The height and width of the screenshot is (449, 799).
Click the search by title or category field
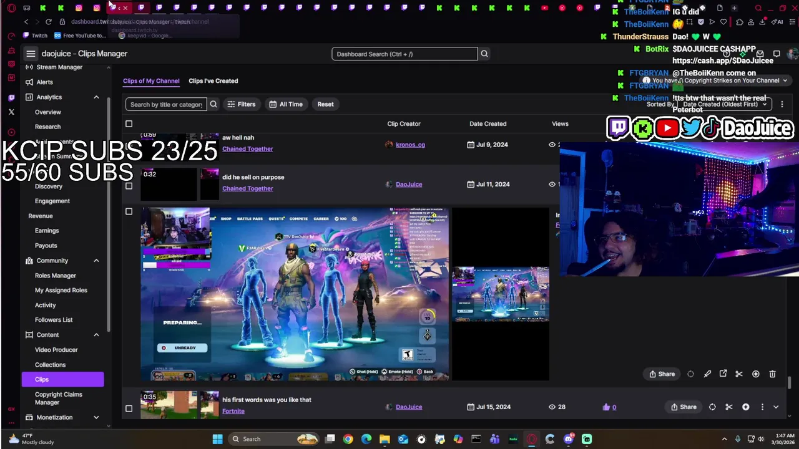(x=166, y=104)
